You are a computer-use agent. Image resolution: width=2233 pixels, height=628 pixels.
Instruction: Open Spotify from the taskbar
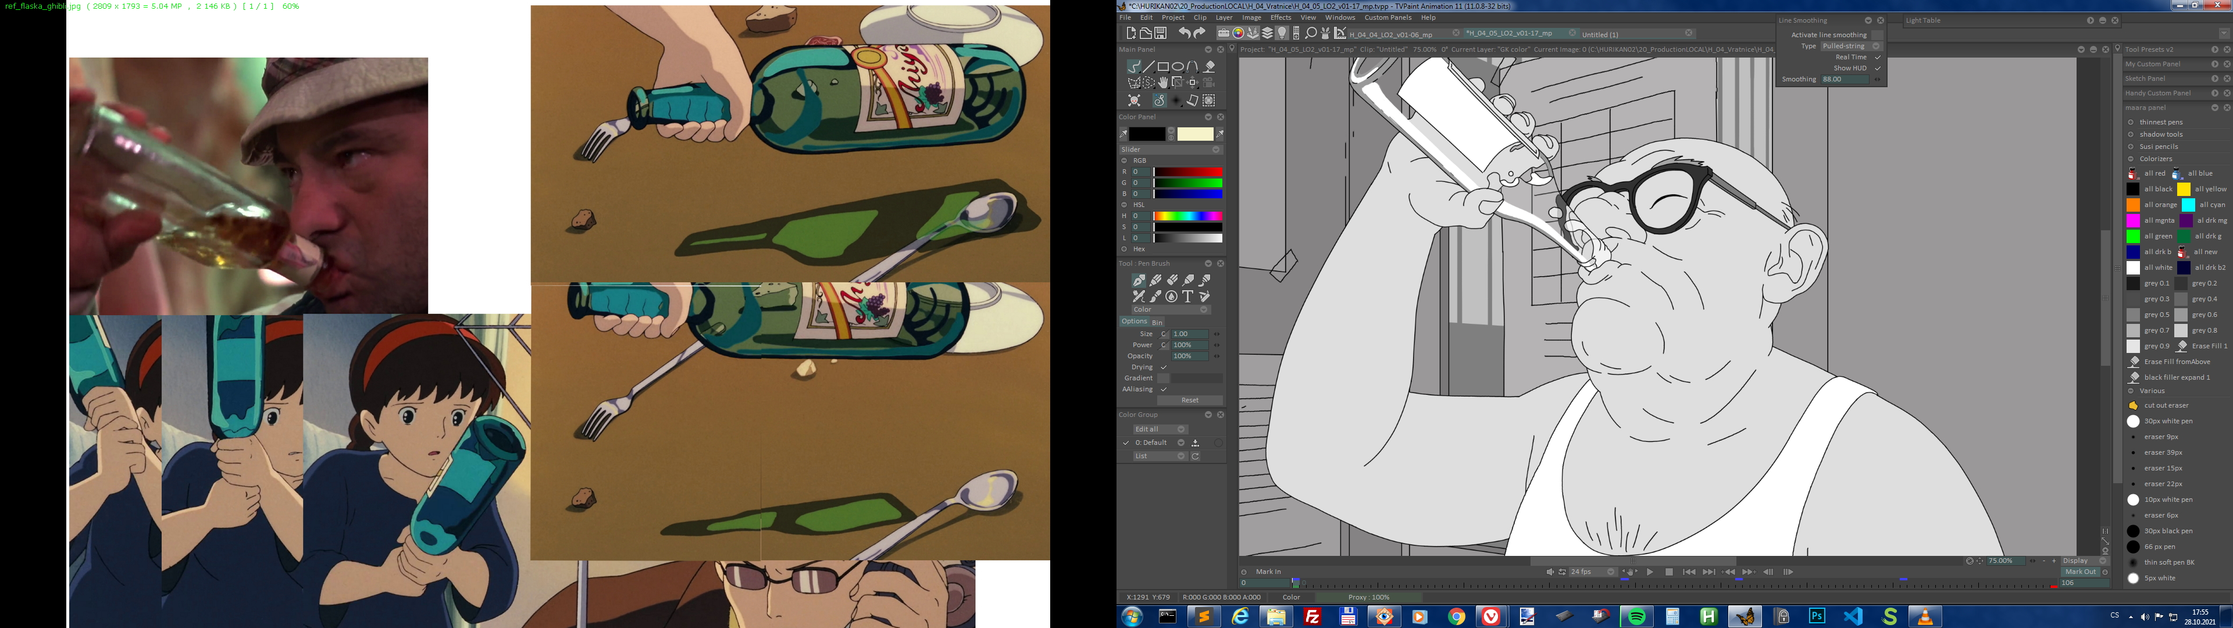[x=1636, y=617]
